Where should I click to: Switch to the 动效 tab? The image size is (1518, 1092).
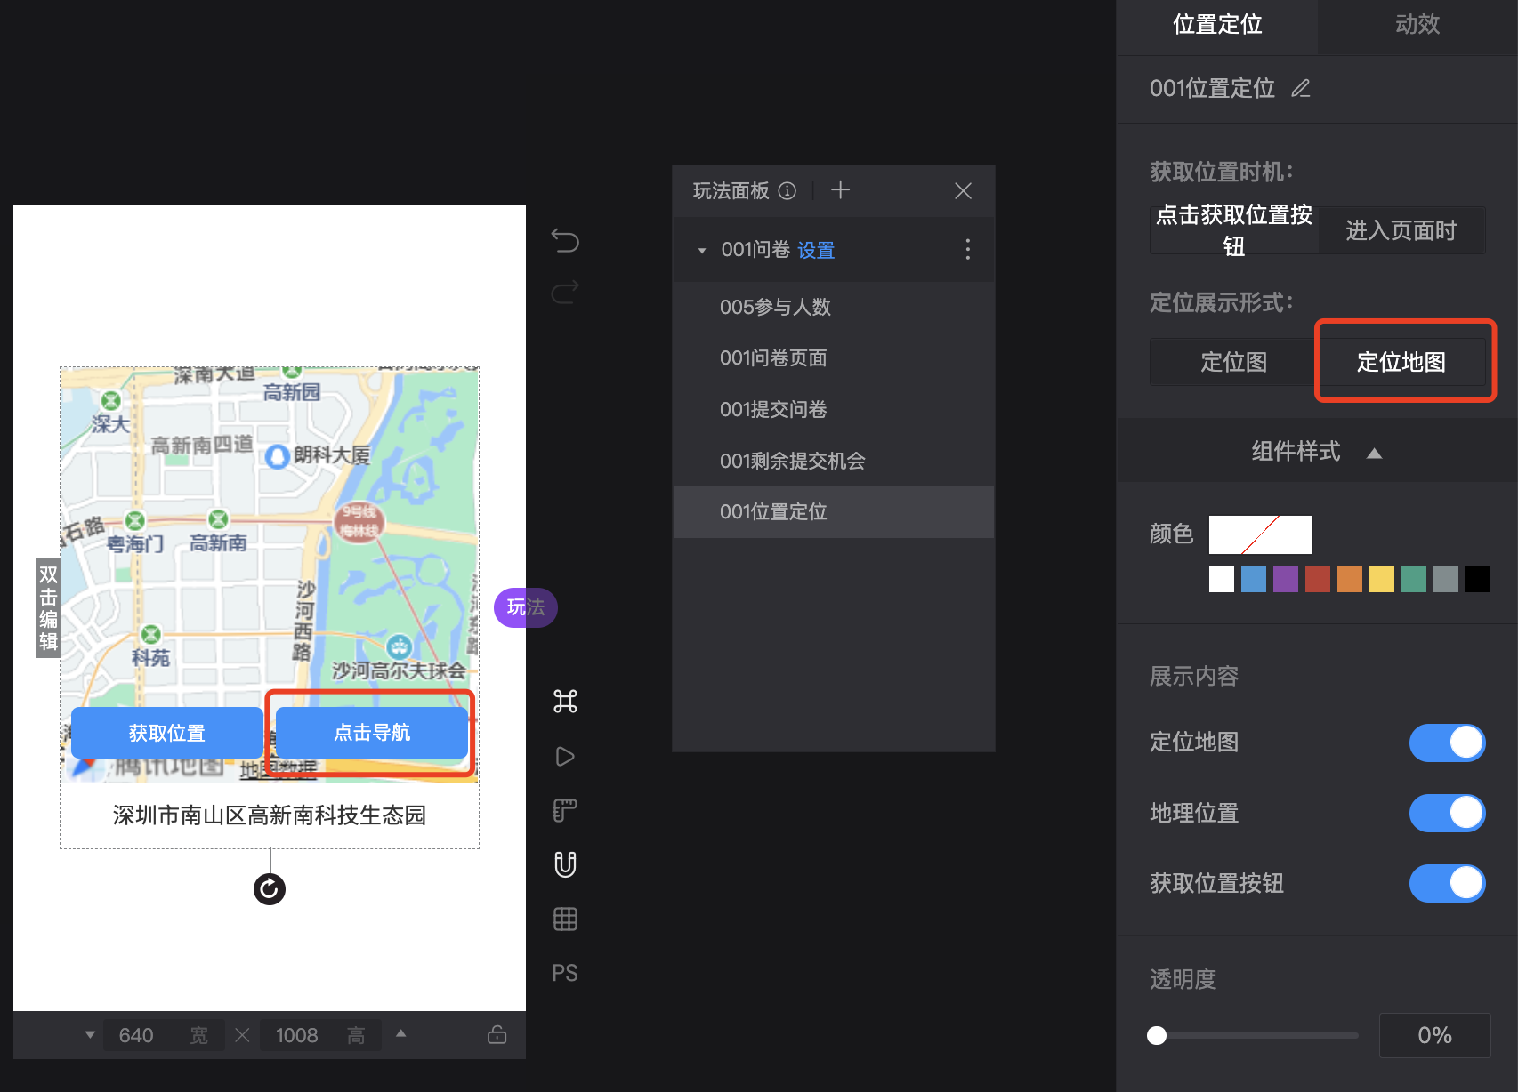(1417, 24)
